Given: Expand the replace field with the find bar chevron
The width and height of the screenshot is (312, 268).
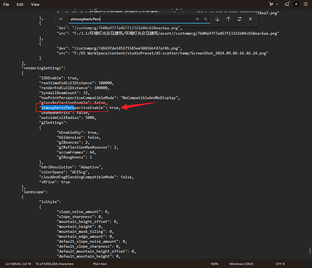Looking at the screenshot, I should (61, 19).
